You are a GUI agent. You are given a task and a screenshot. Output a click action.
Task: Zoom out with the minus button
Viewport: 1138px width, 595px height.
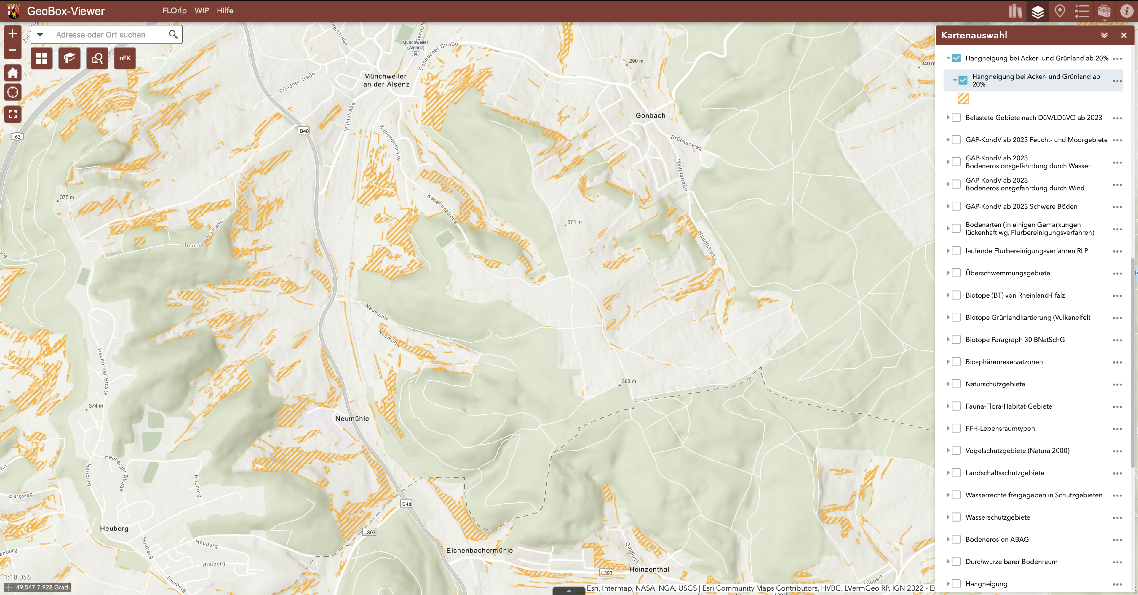(12, 50)
